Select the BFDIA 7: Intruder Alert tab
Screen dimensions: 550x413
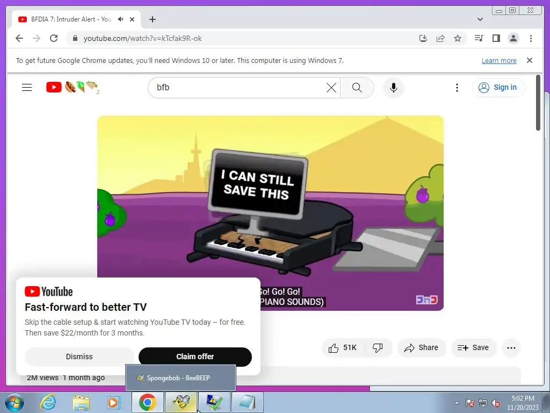pos(71,19)
